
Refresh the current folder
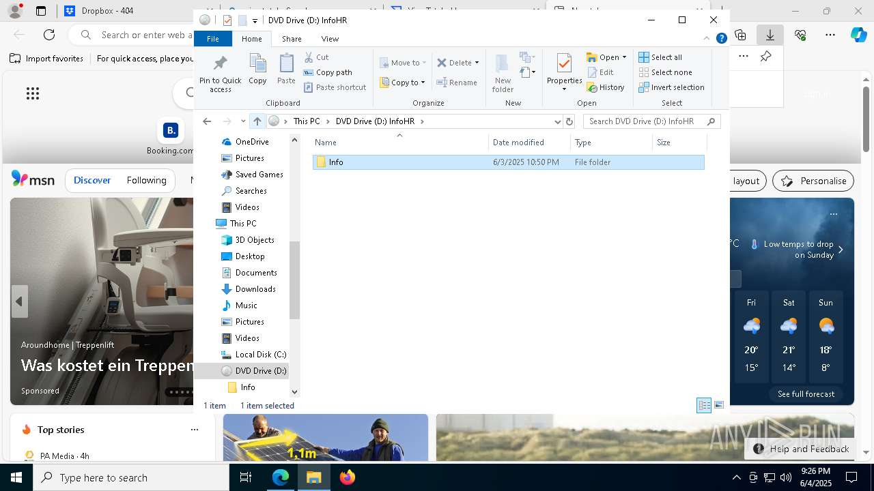tap(569, 121)
